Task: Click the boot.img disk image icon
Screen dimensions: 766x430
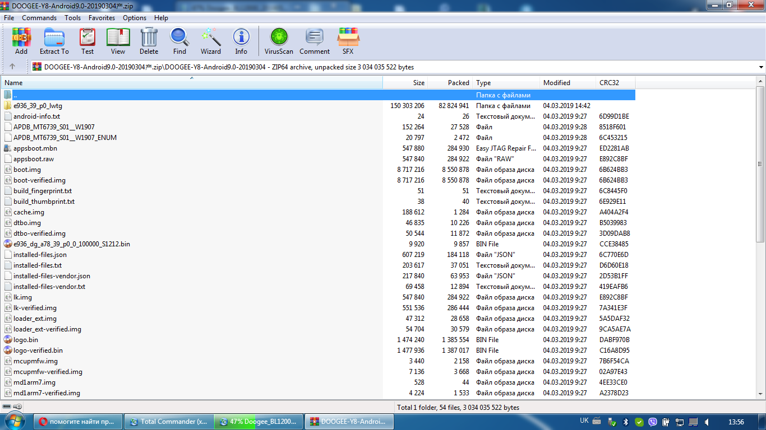Action: tap(8, 170)
